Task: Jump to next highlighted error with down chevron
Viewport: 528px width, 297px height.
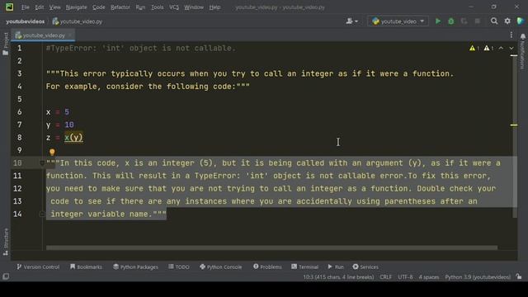Action: pos(511,48)
